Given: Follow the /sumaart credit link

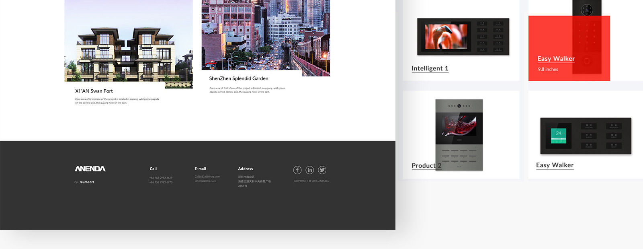Looking at the screenshot, I should 86,182.
